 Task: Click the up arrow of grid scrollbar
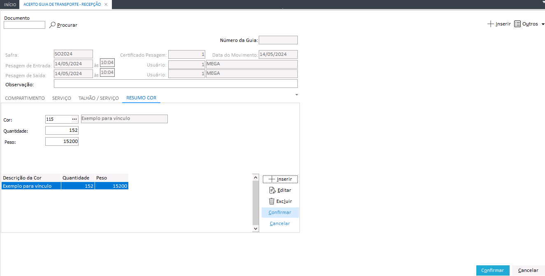[255, 177]
